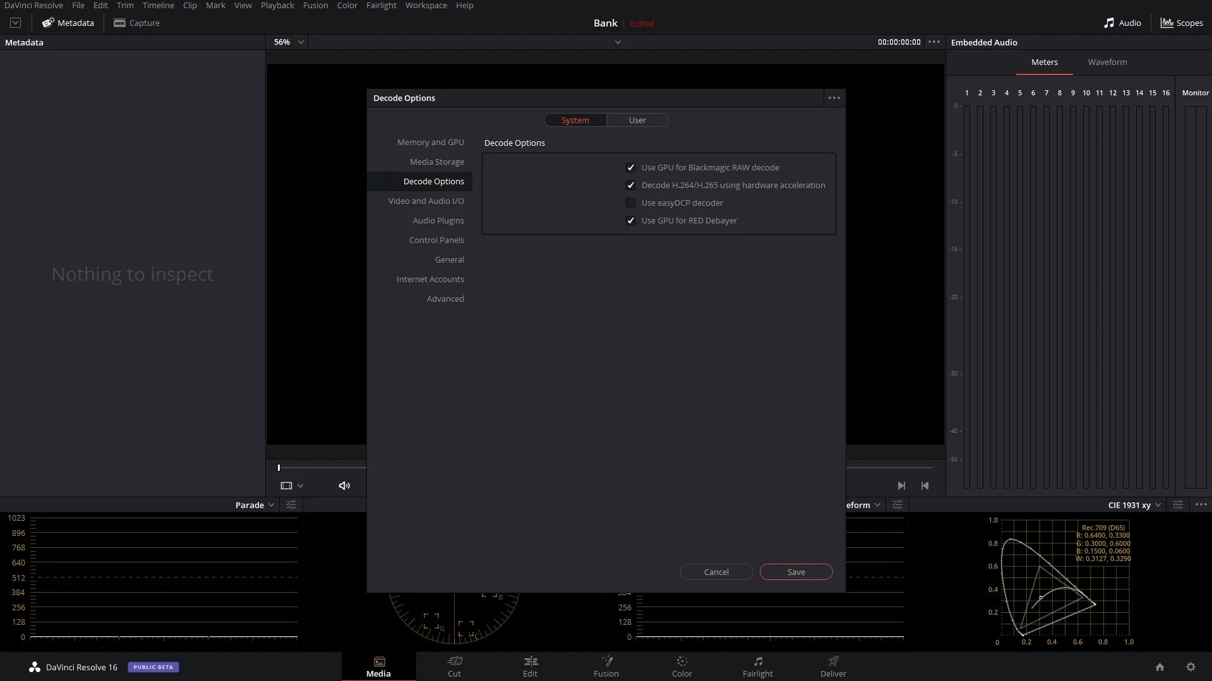Viewport: 1212px width, 681px height.
Task: Switch to the Meters tab
Action: tap(1045, 62)
